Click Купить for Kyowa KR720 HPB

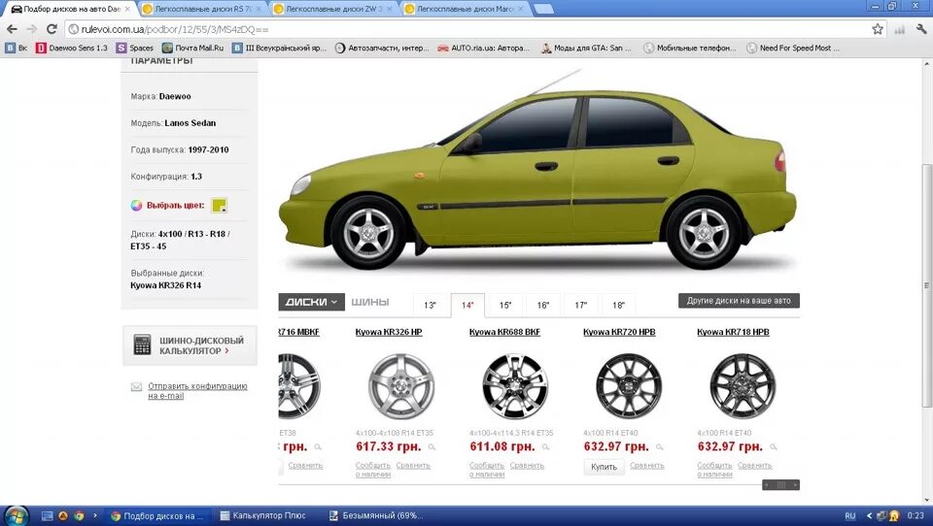click(x=604, y=467)
